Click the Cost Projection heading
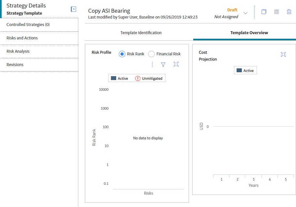This screenshot has width=296, height=207. (x=208, y=56)
